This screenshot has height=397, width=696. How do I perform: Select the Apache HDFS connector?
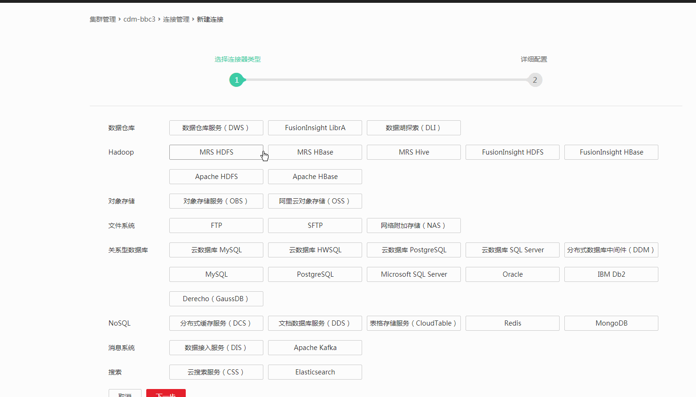click(216, 177)
